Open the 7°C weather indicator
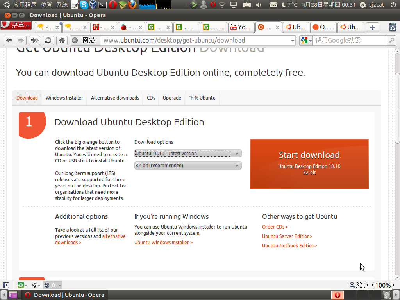This screenshot has width=400, height=300. click(289, 5)
